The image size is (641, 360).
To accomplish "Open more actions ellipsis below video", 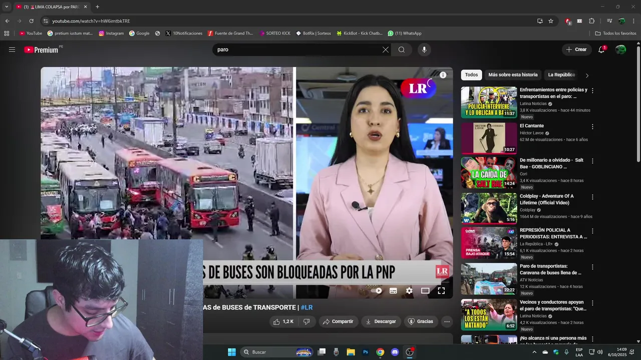I will click(447, 321).
